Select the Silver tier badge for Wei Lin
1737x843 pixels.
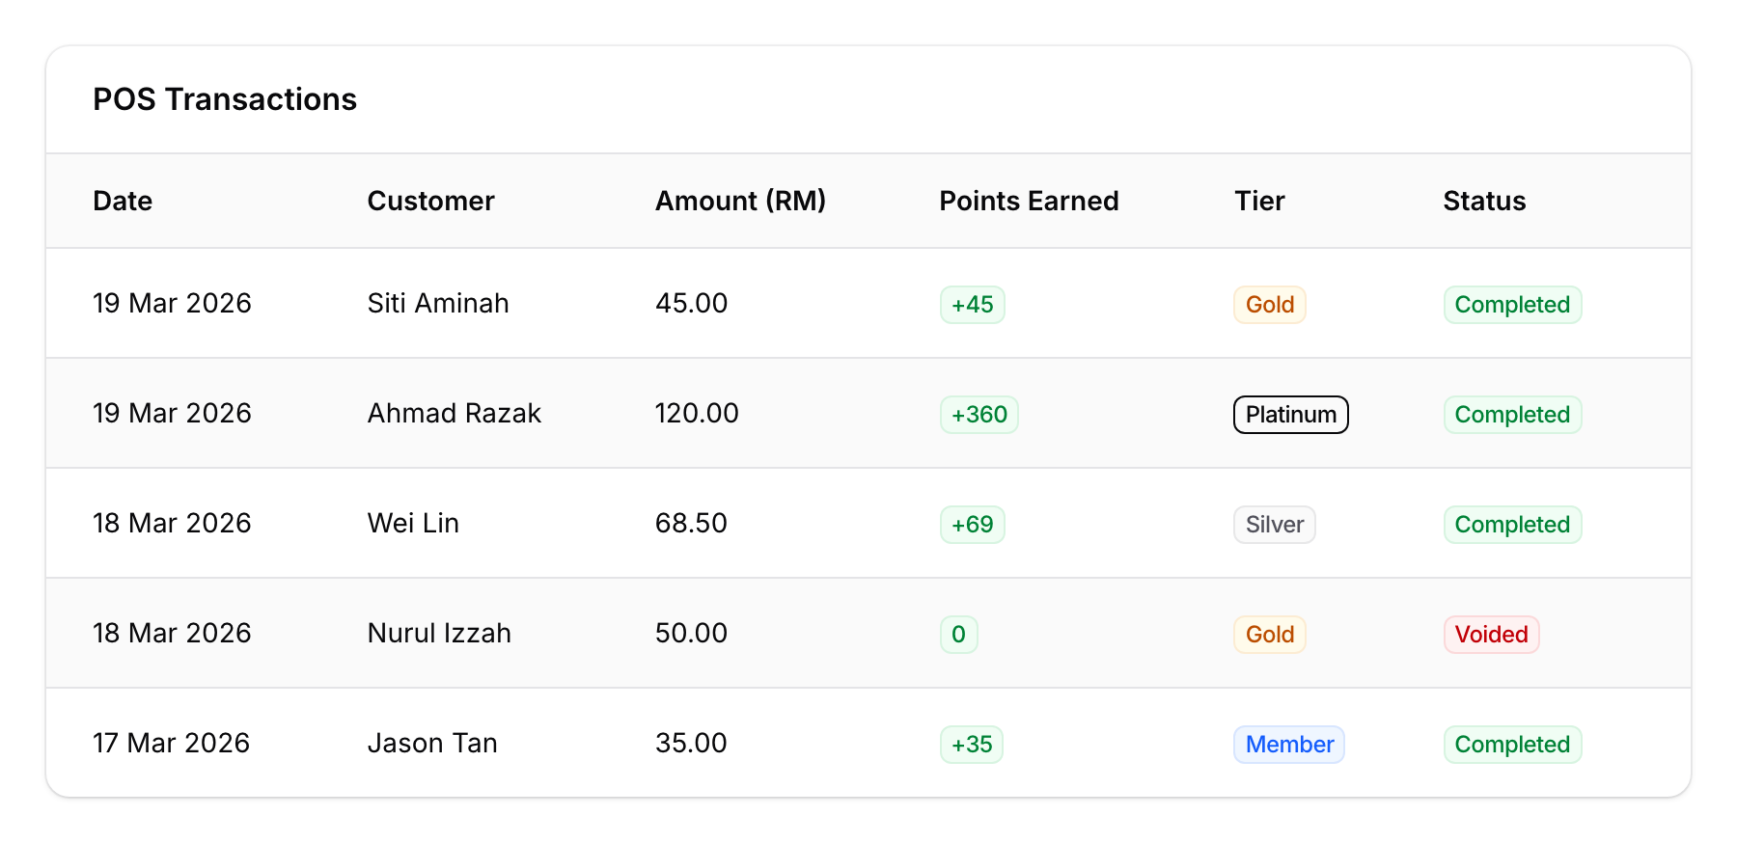[1273, 524]
